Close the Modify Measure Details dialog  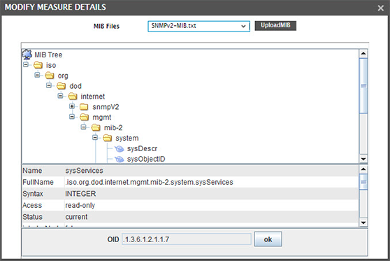[380, 8]
